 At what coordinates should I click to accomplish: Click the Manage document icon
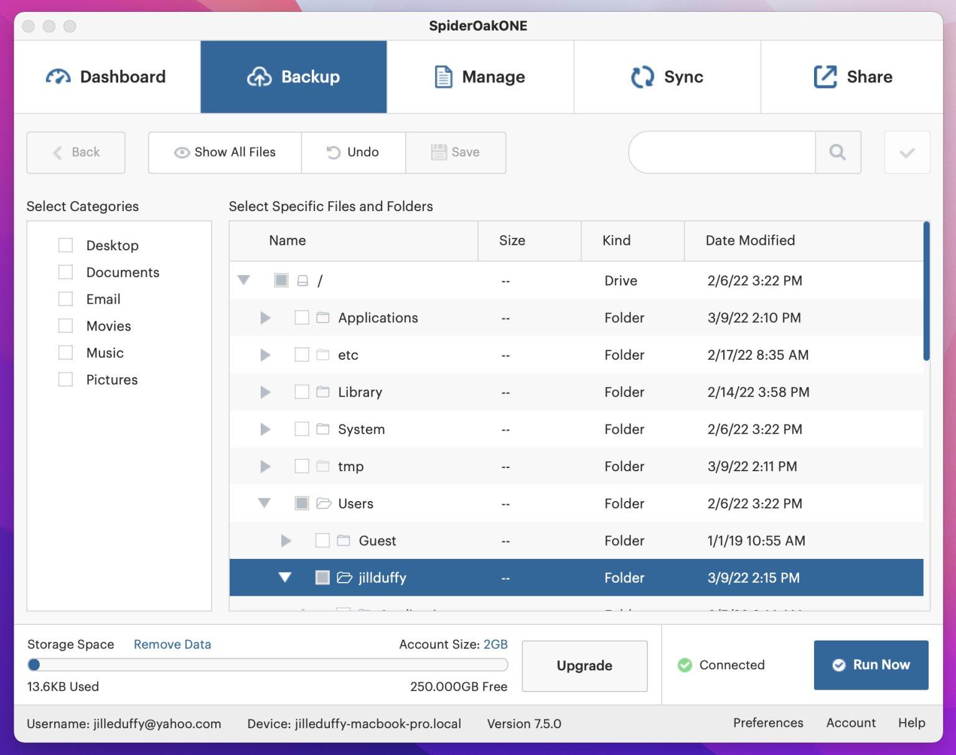[x=443, y=77]
